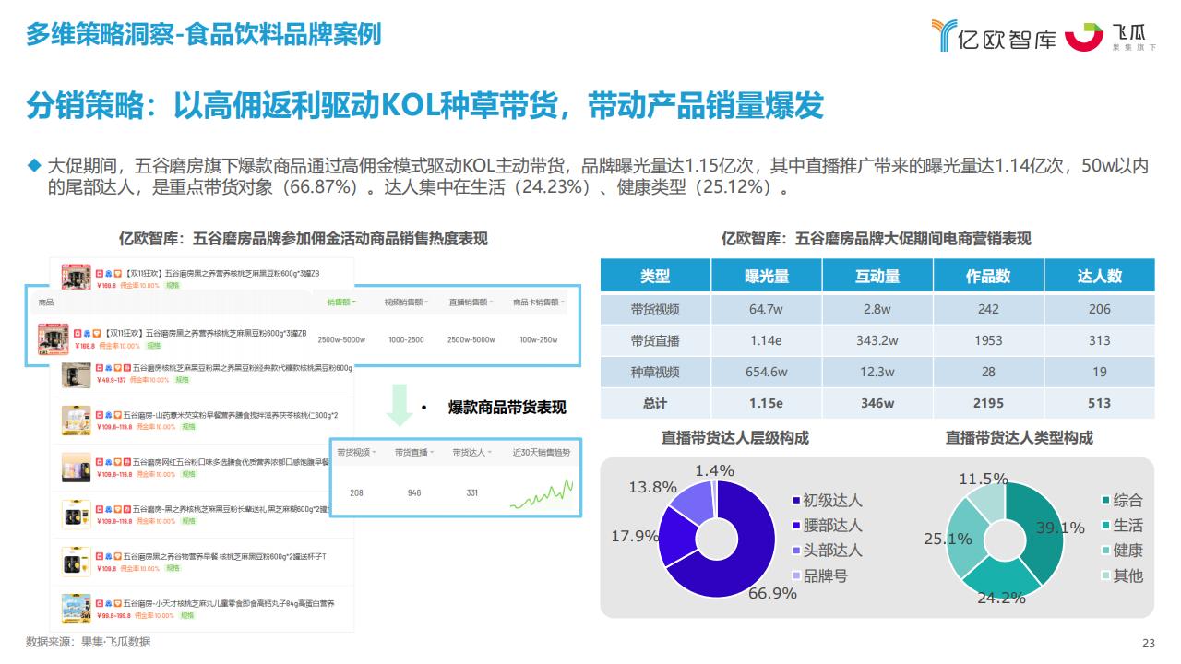Sort by 直播销售额 column header
1181x664 pixels.
pyautogui.click(x=471, y=302)
